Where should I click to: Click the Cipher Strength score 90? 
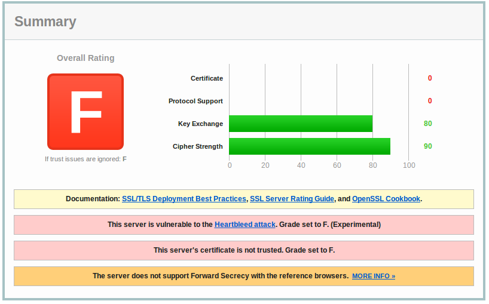[x=428, y=146]
